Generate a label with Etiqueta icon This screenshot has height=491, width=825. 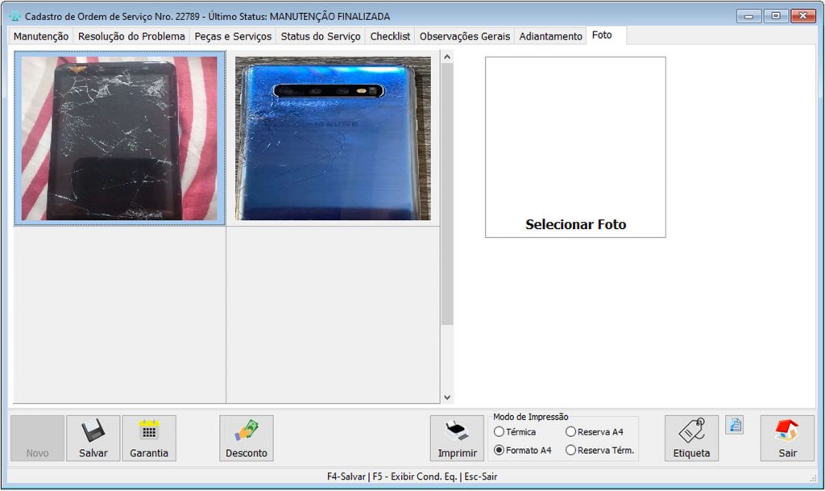tap(691, 432)
